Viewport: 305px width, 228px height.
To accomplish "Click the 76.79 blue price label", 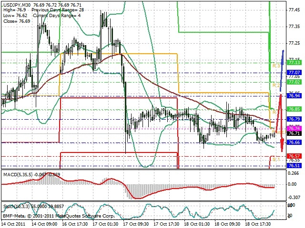I will point(294,119).
